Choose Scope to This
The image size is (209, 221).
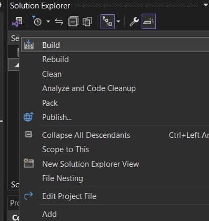[65, 149]
